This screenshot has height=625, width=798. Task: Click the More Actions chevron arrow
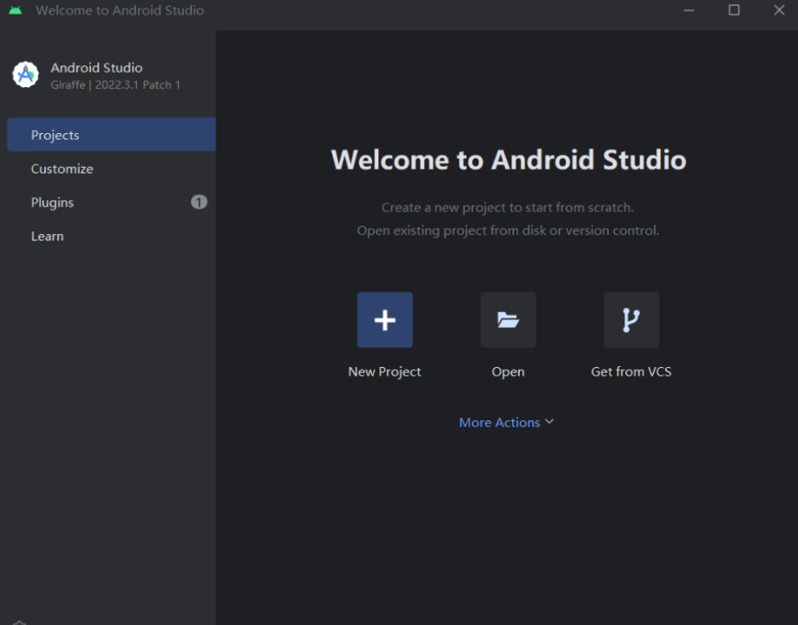549,421
